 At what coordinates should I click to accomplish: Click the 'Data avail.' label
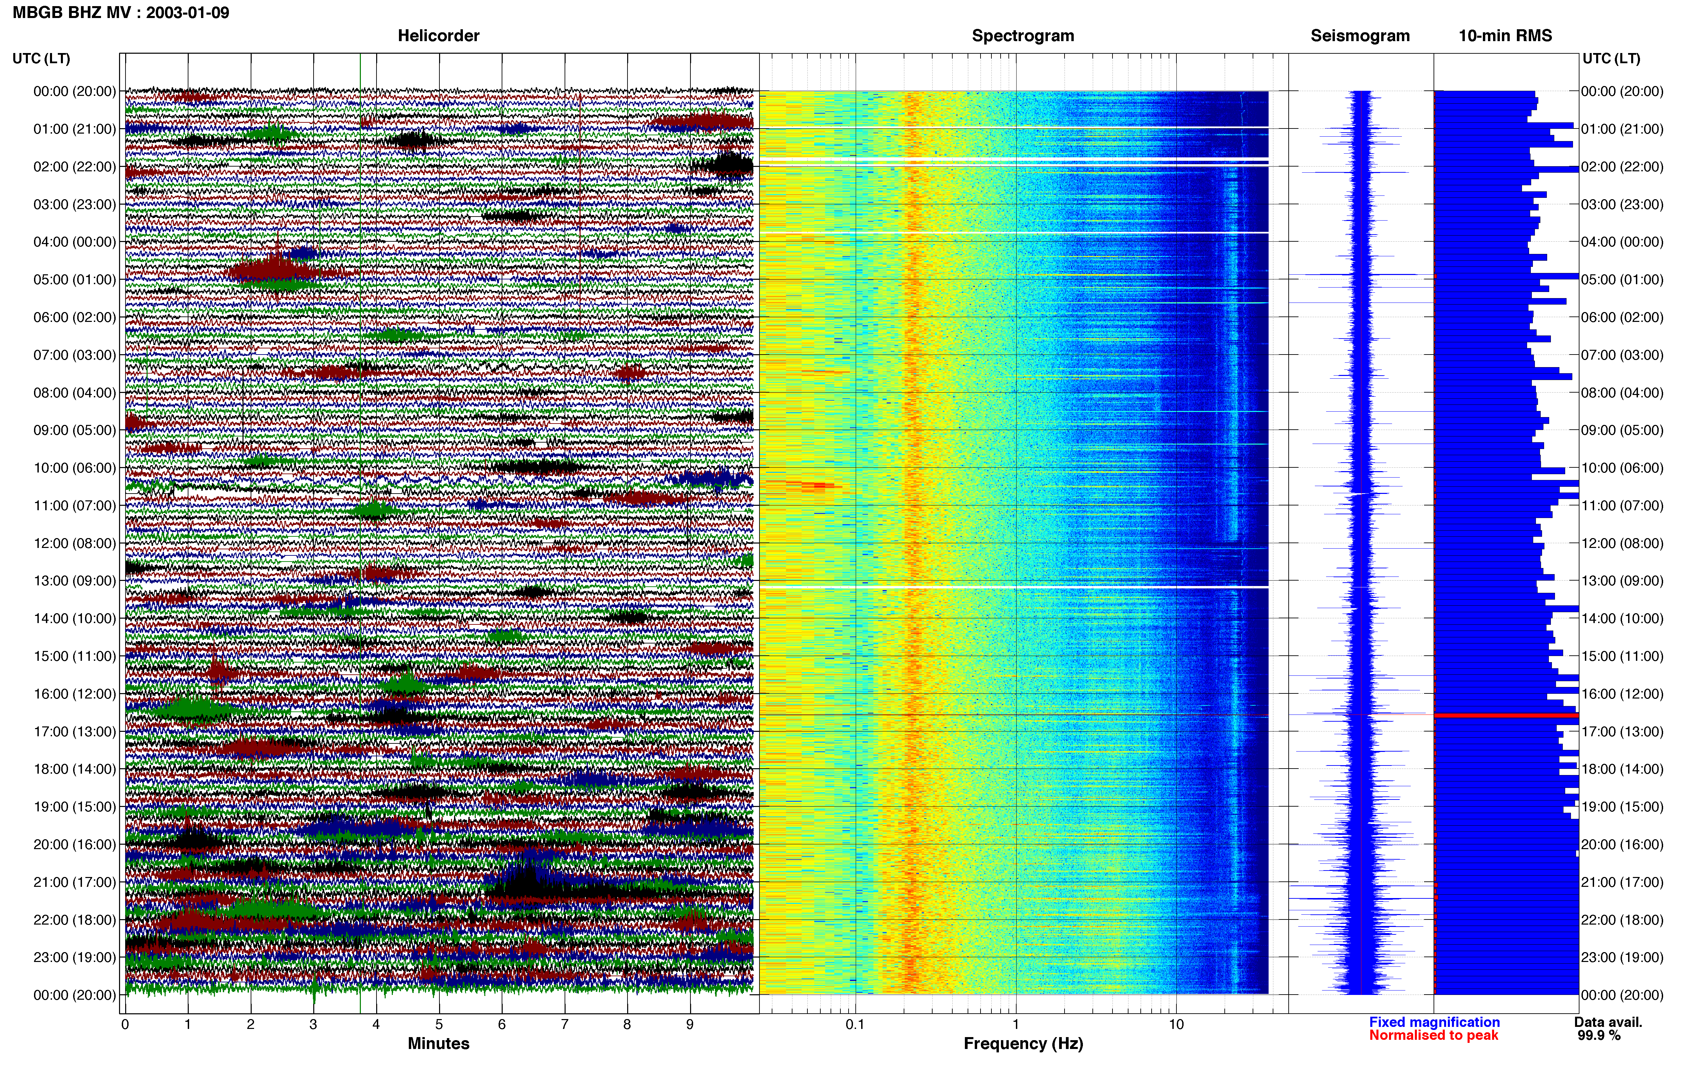click(1608, 1022)
